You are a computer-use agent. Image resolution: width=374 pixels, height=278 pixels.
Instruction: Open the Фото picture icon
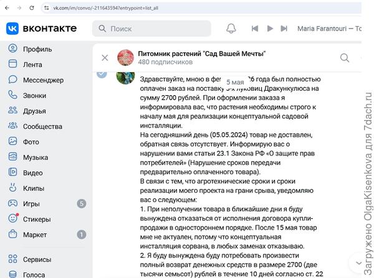[12, 141]
